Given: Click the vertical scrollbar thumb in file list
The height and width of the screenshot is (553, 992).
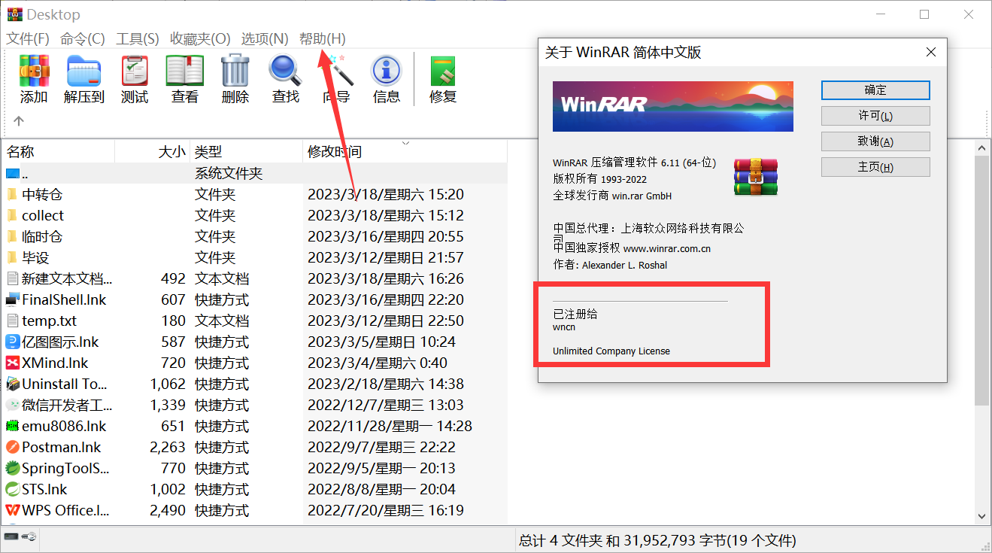Looking at the screenshot, I should (x=982, y=281).
